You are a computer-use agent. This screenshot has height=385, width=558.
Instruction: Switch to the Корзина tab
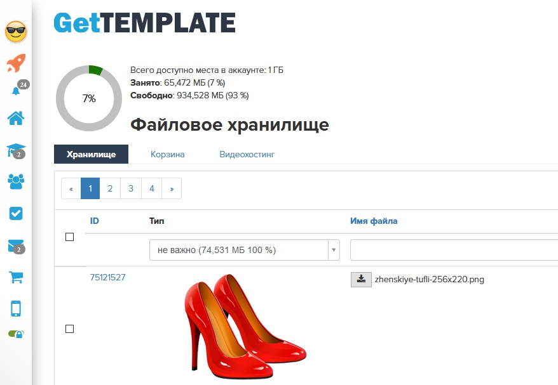pos(168,155)
